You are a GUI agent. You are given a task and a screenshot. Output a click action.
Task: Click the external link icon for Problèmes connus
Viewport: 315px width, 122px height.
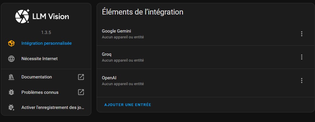tap(81, 92)
